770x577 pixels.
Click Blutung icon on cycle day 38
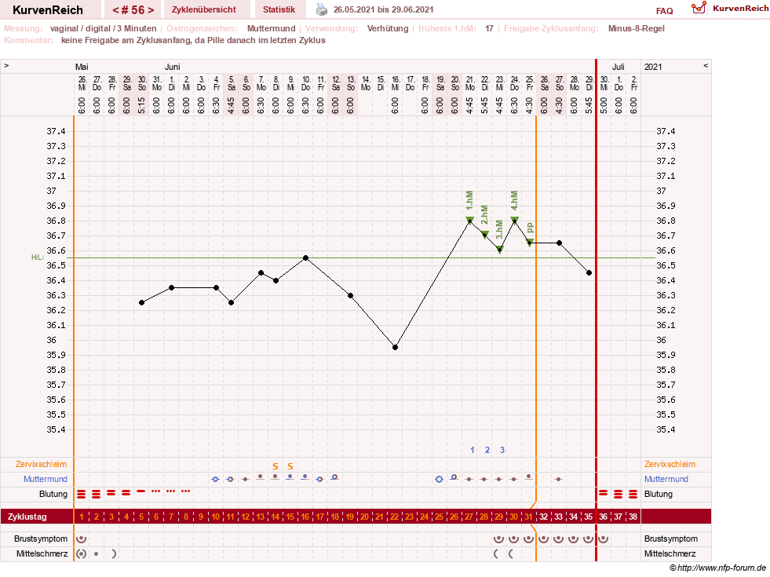(x=633, y=494)
